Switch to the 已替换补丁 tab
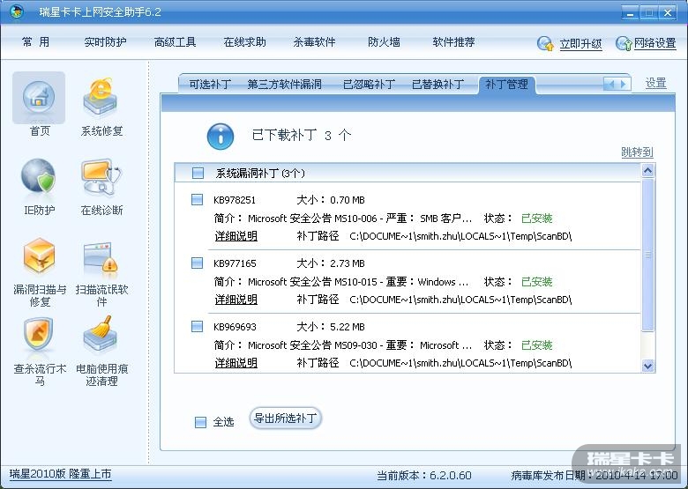Viewport: 688px width, 489px height. [x=437, y=84]
